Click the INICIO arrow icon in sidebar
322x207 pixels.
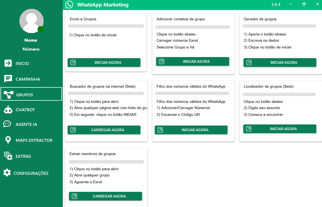tap(8, 63)
